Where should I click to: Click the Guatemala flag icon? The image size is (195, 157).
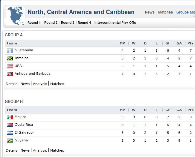(10, 50)
